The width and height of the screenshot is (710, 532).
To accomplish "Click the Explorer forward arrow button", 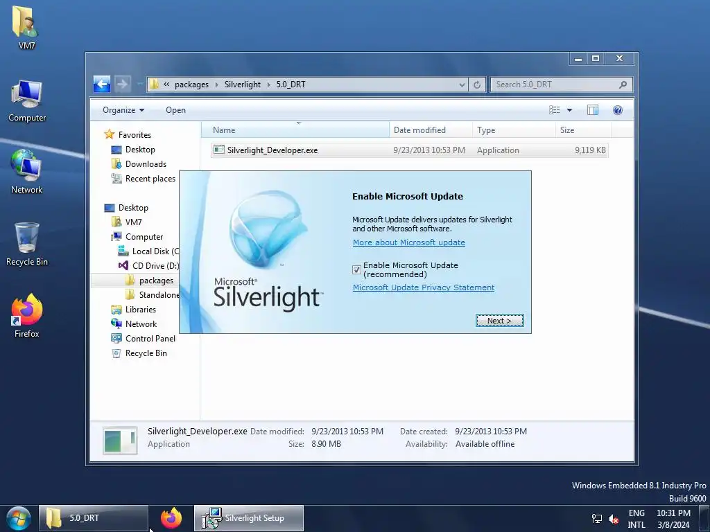I will click(122, 84).
